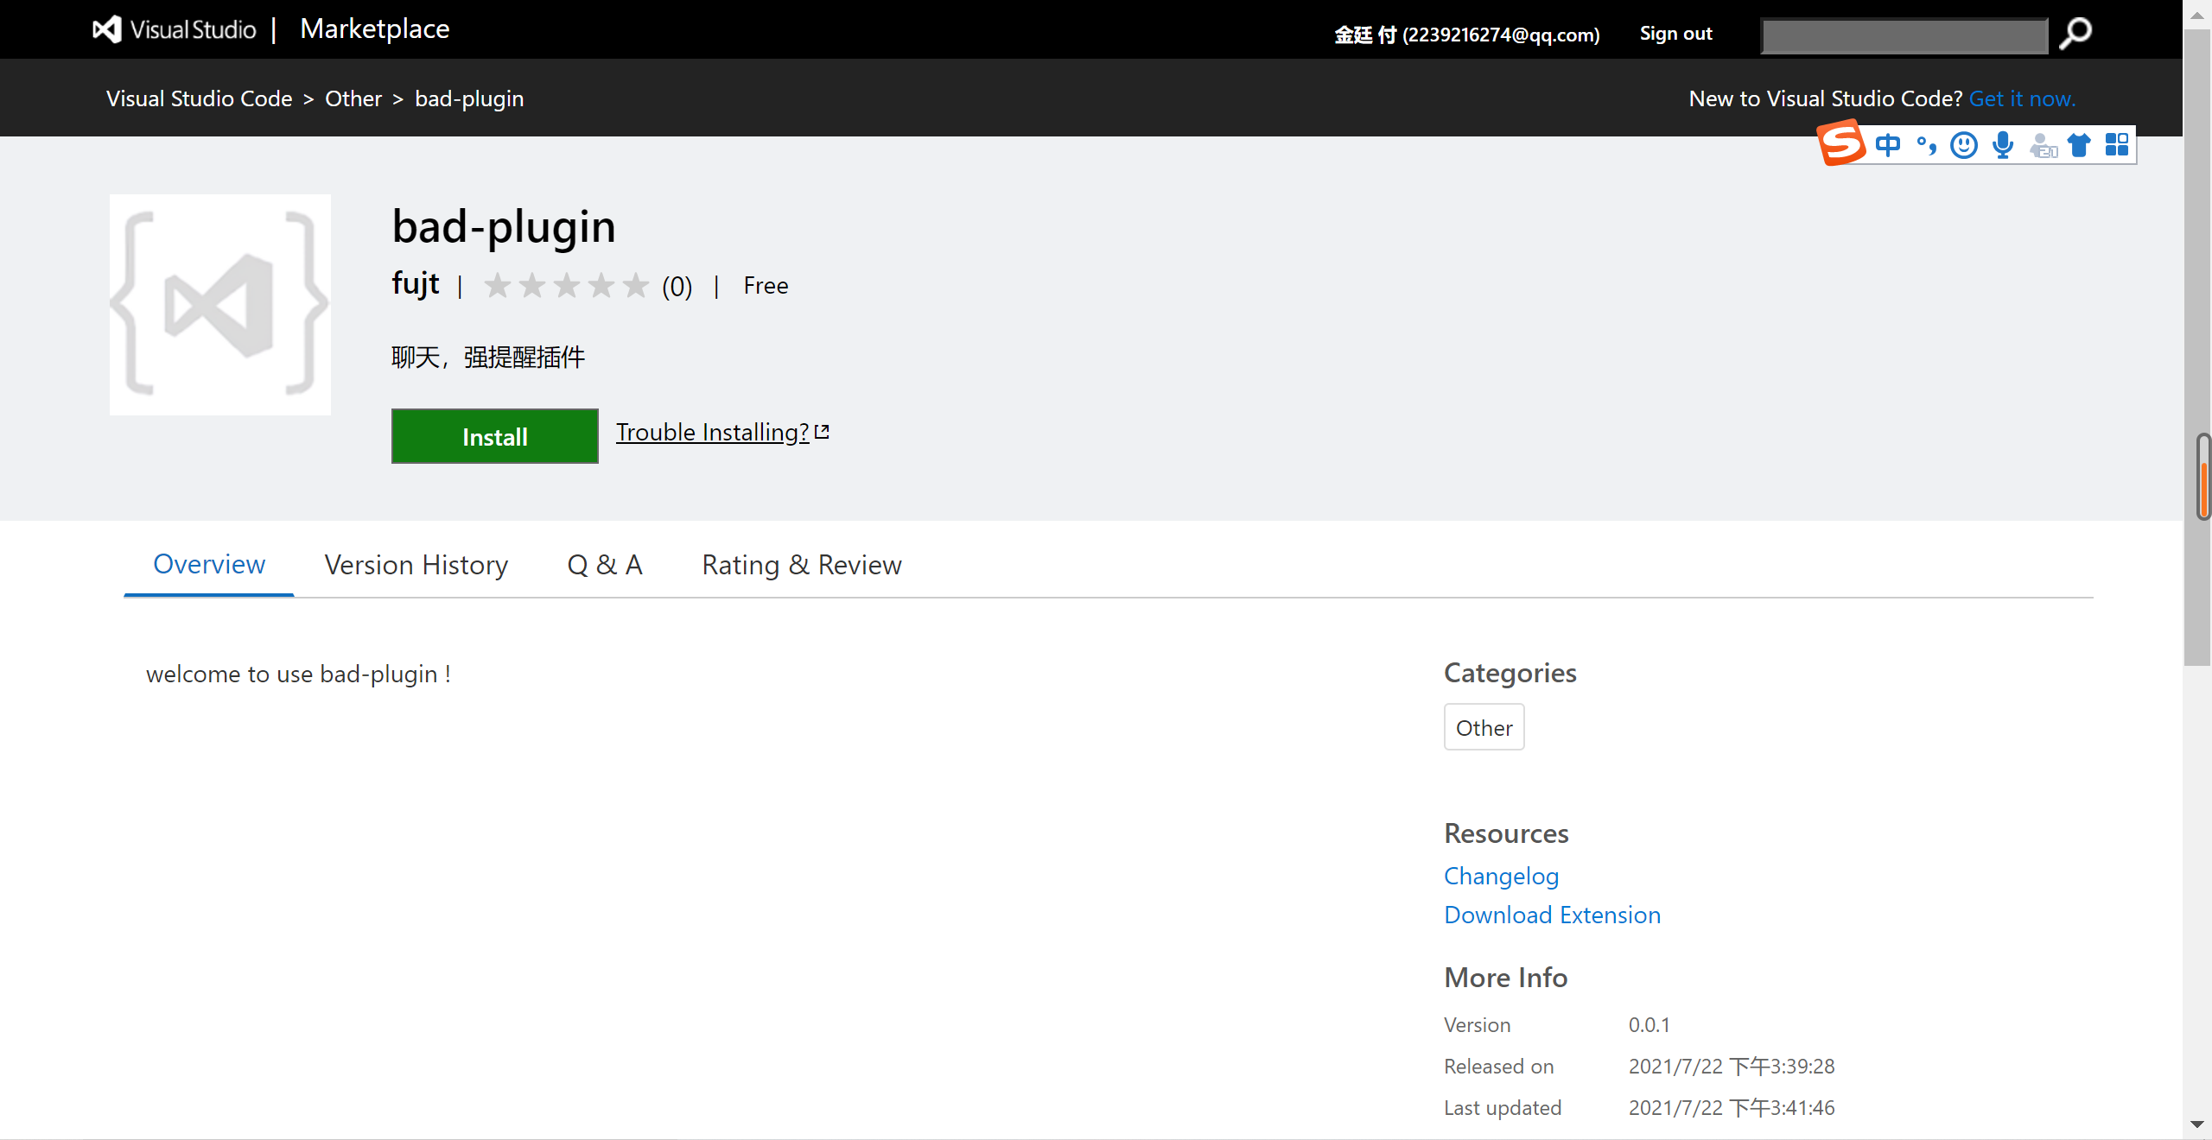Open the Sogou emoji smiley panel
This screenshot has height=1140, width=2212.
[1964, 145]
